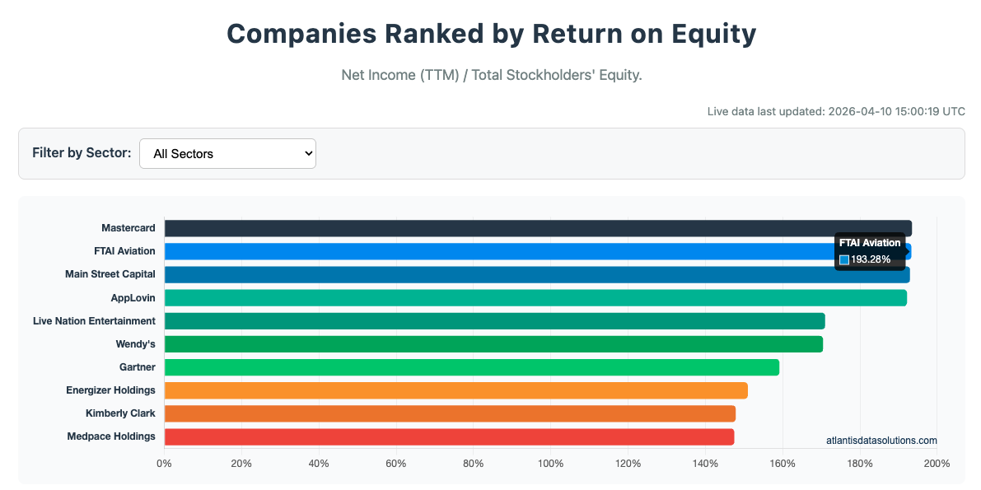Open the Filter by Sector dropdown
This screenshot has width=981, height=490.
(227, 153)
